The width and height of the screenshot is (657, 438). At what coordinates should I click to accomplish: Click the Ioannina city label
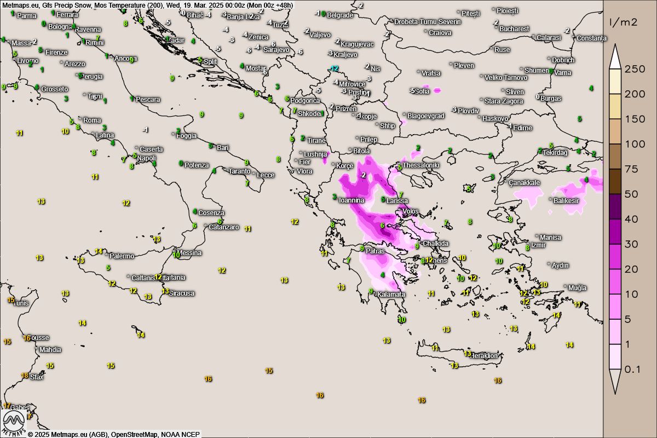click(x=352, y=200)
